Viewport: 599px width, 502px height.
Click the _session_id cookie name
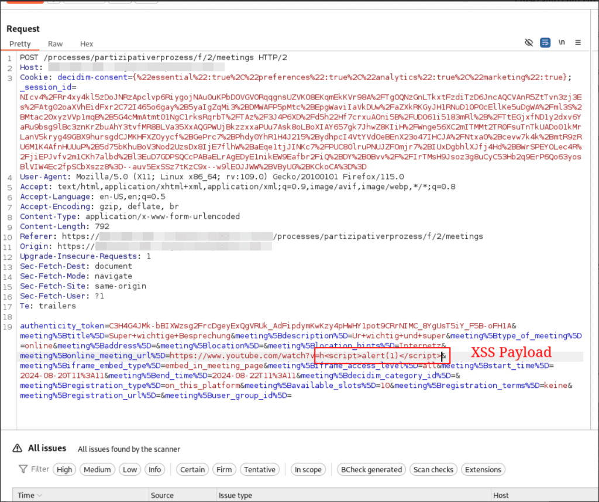click(x=46, y=87)
